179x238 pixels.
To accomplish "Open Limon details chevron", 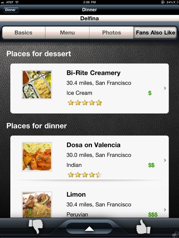I will pos(165,210).
